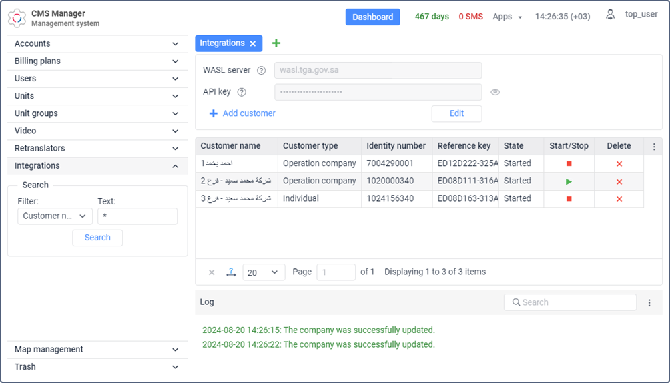Click the top_user profile icon
Screen dimensions: 670x383
610,15
